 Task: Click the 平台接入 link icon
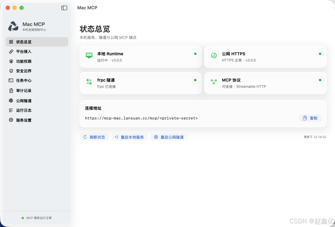11,52
